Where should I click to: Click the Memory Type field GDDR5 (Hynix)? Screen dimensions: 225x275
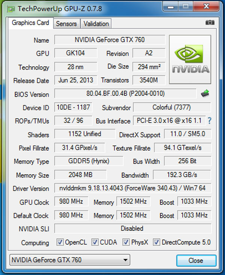click(89, 161)
